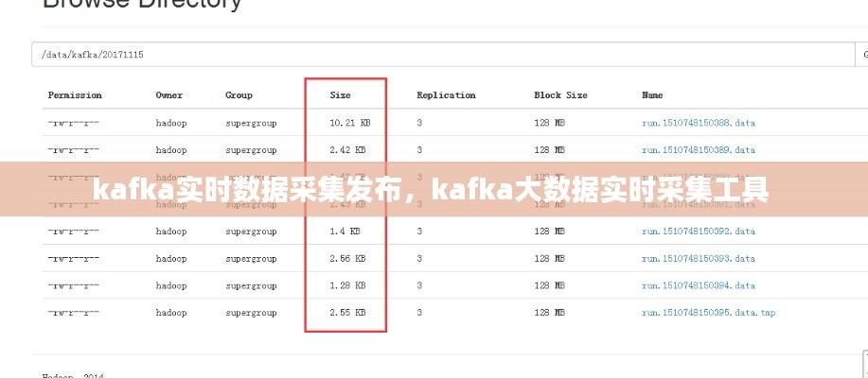Open file run.1510748150395.data.tmp
This screenshot has width=868, height=378.
click(x=708, y=312)
